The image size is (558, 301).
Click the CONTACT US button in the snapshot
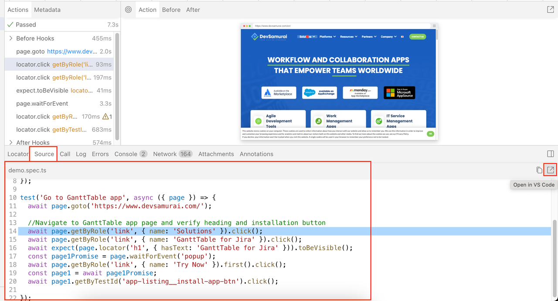(418, 37)
